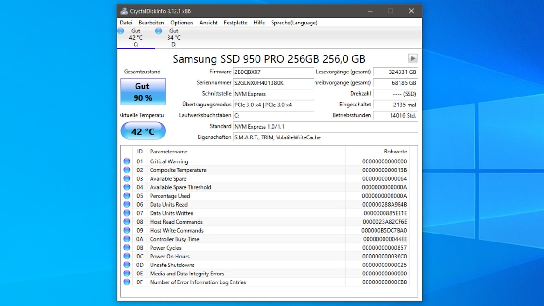
Task: Click the CrystalDiskInfo title bar icon
Action: pyautogui.click(x=124, y=11)
